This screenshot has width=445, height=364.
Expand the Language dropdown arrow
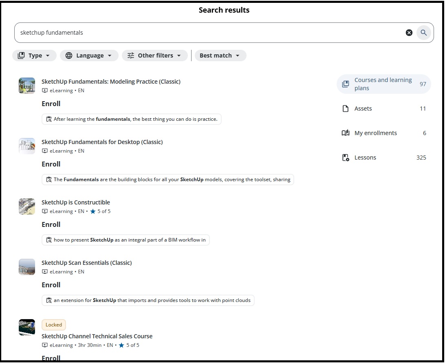(110, 55)
